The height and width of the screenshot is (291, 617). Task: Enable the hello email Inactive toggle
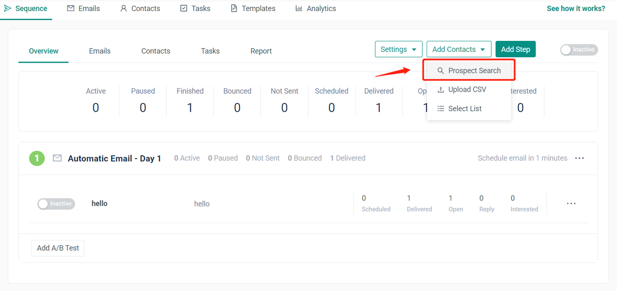point(56,204)
